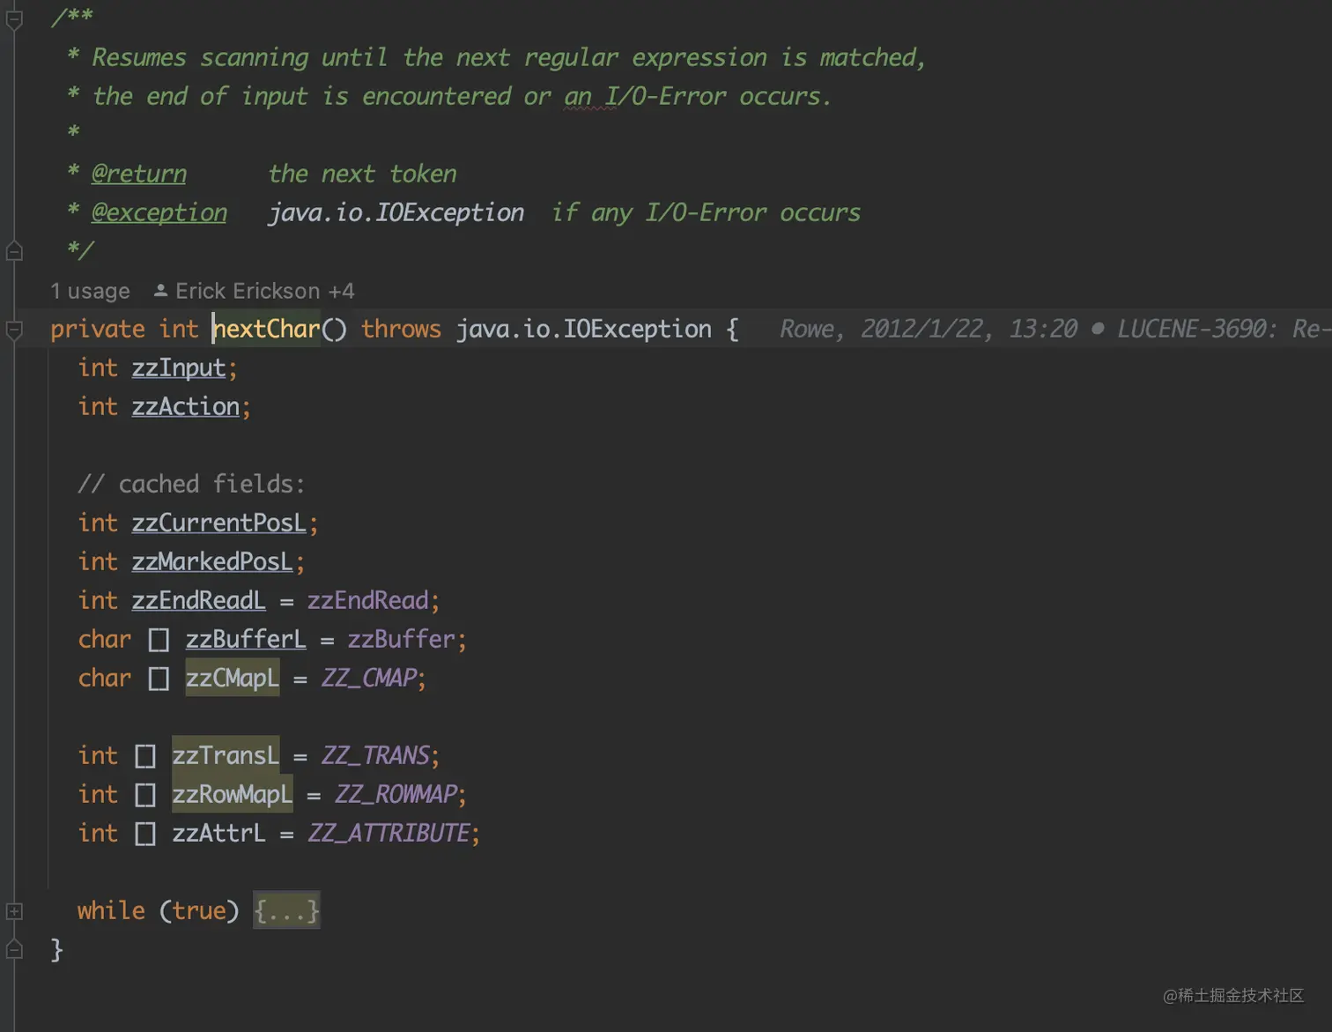Click the ZZ_ATTRIBUTE constant value

point(391,832)
